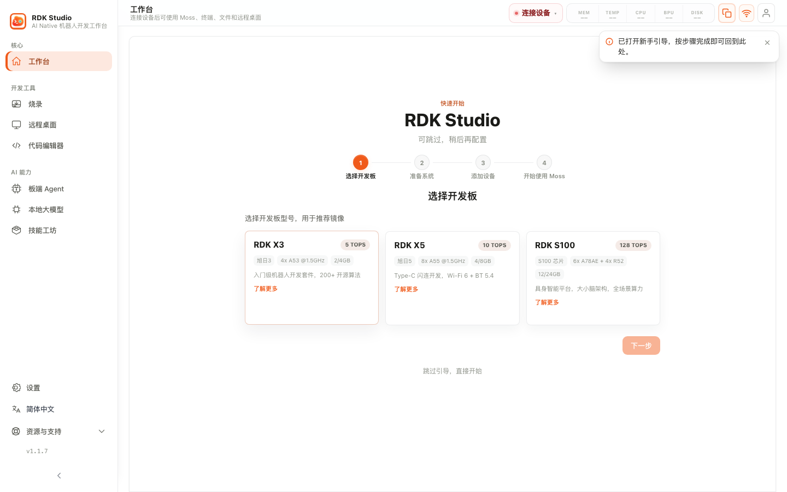Click the v1.1.7 version label

(37, 451)
